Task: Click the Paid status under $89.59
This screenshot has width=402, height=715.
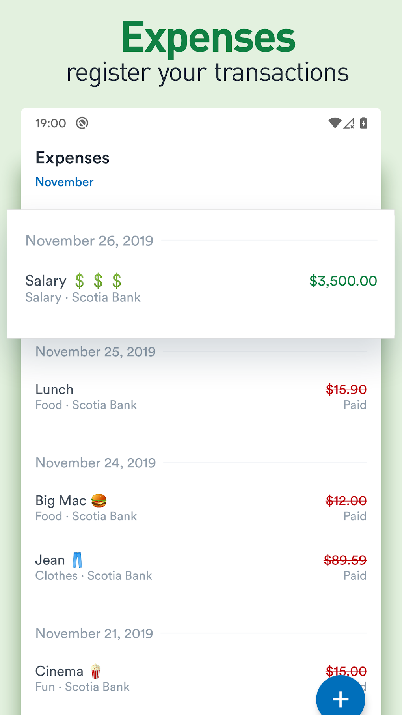Action: click(x=355, y=575)
